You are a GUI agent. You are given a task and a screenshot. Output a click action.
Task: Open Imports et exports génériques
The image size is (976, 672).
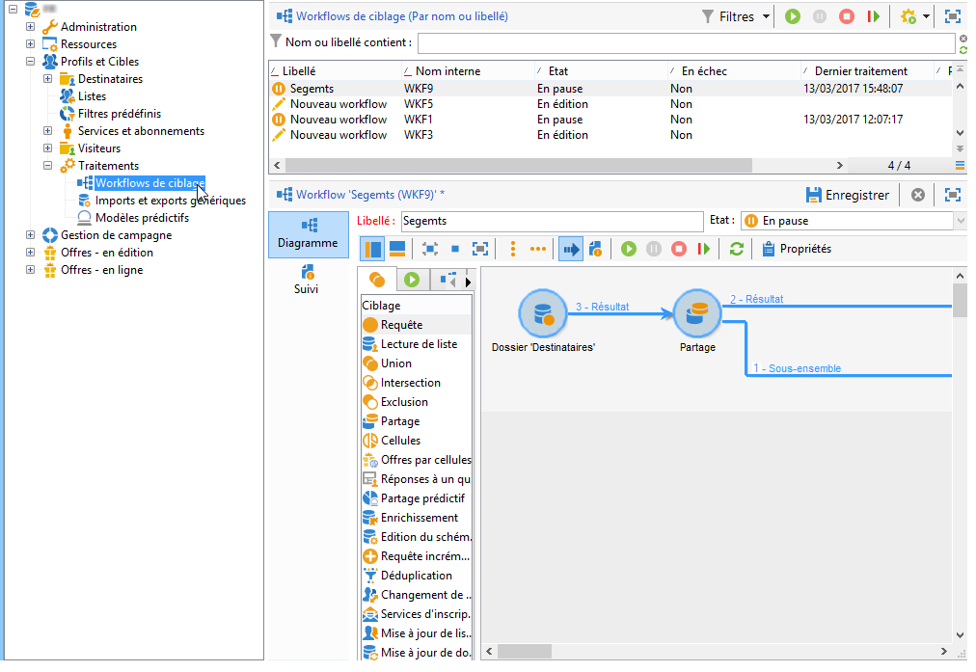170,201
